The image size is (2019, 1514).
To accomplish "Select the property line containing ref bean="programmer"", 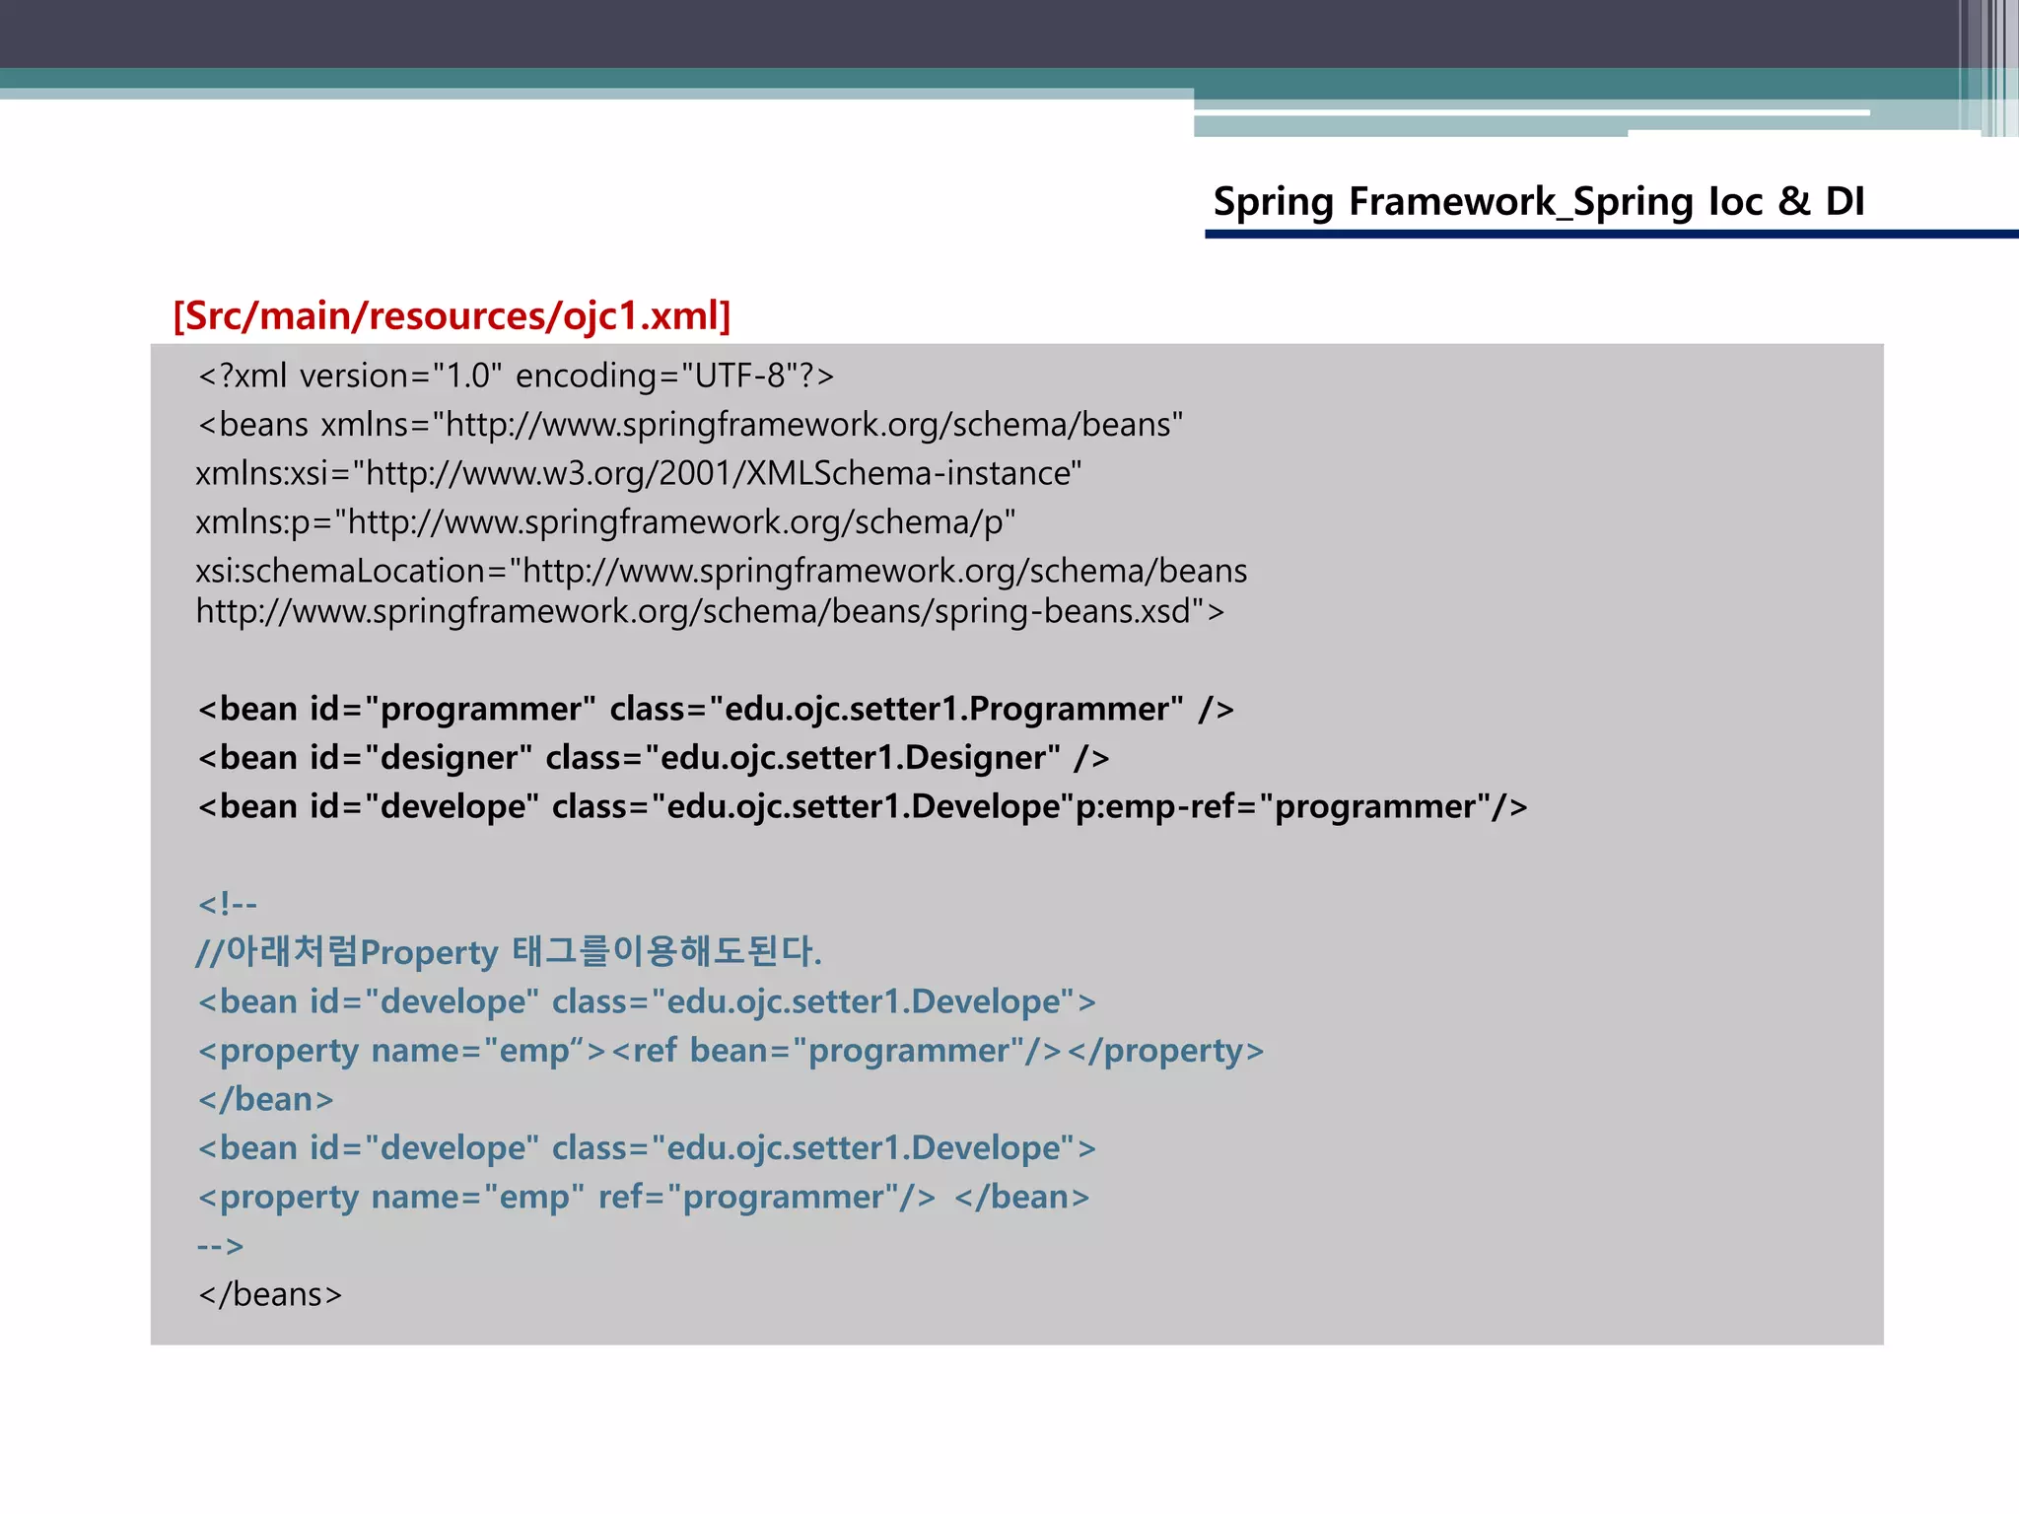I will point(731,1051).
